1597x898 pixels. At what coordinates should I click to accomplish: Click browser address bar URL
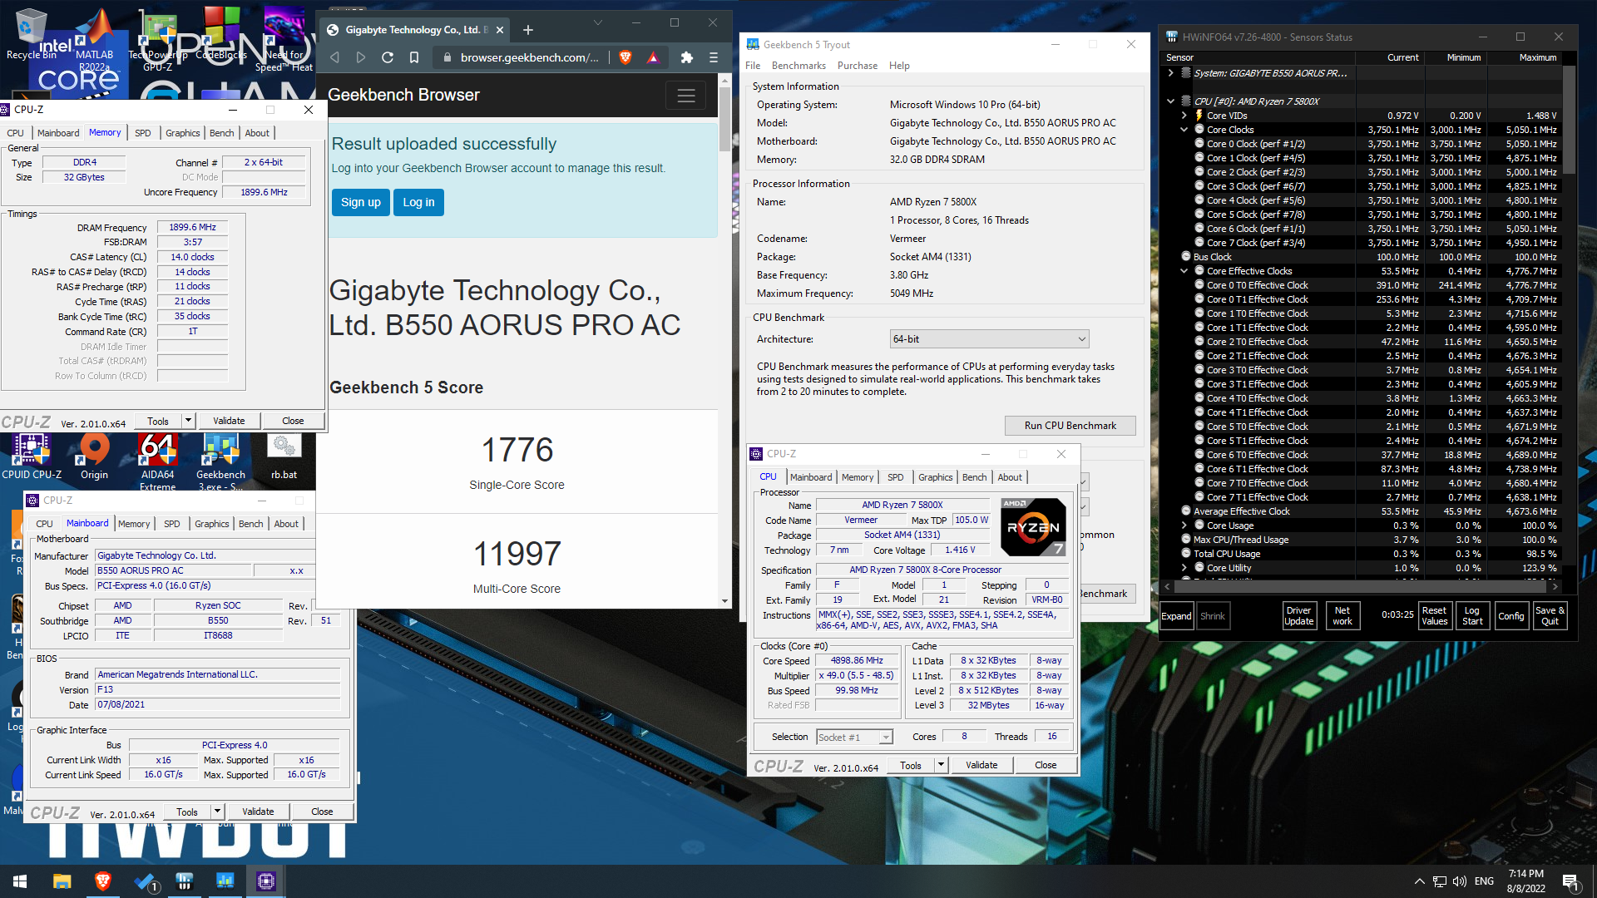click(x=529, y=57)
